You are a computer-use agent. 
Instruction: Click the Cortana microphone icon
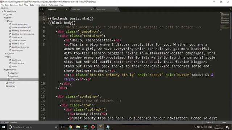56,127
